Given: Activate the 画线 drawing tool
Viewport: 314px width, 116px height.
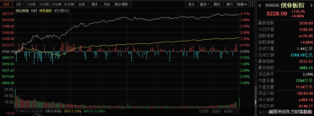Looking at the screenshot, I should click(217, 4).
